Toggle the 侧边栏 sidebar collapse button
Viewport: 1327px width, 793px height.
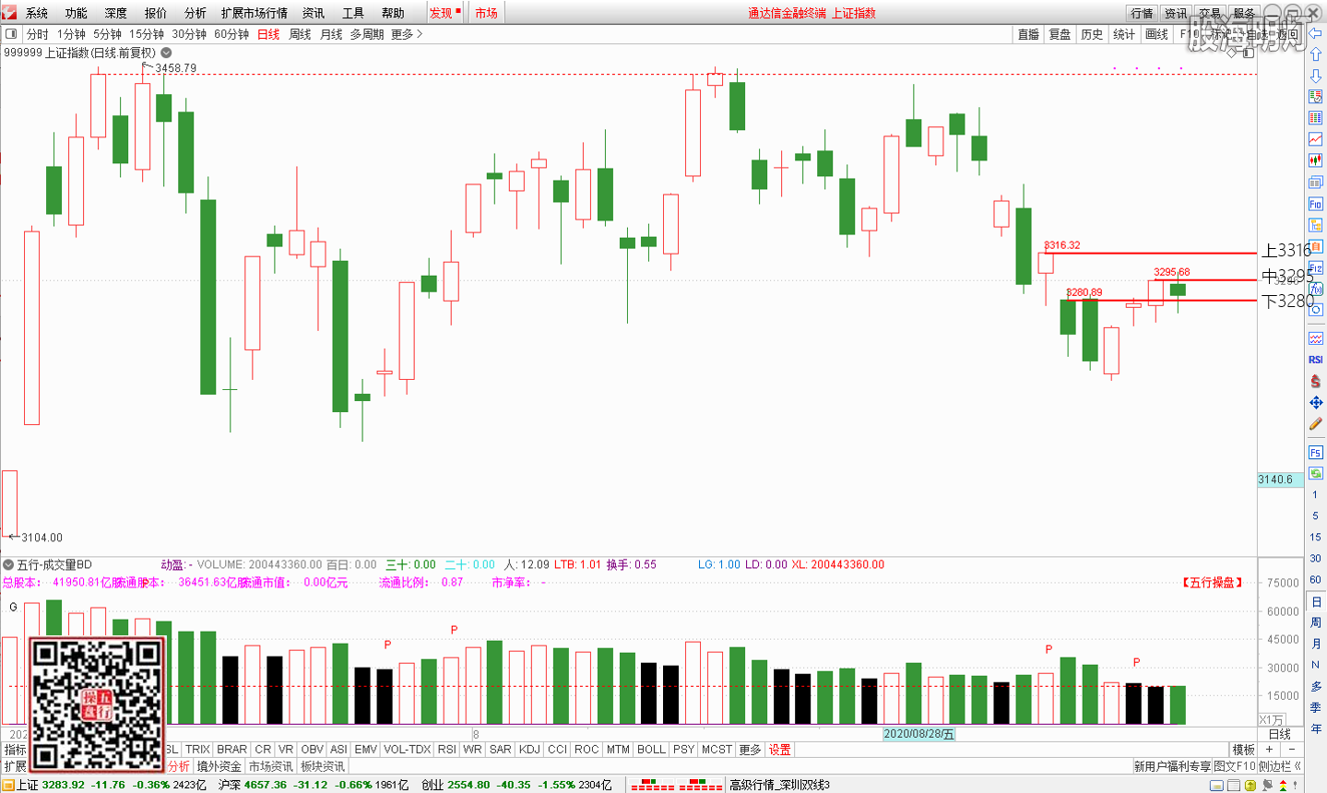(x=1280, y=766)
